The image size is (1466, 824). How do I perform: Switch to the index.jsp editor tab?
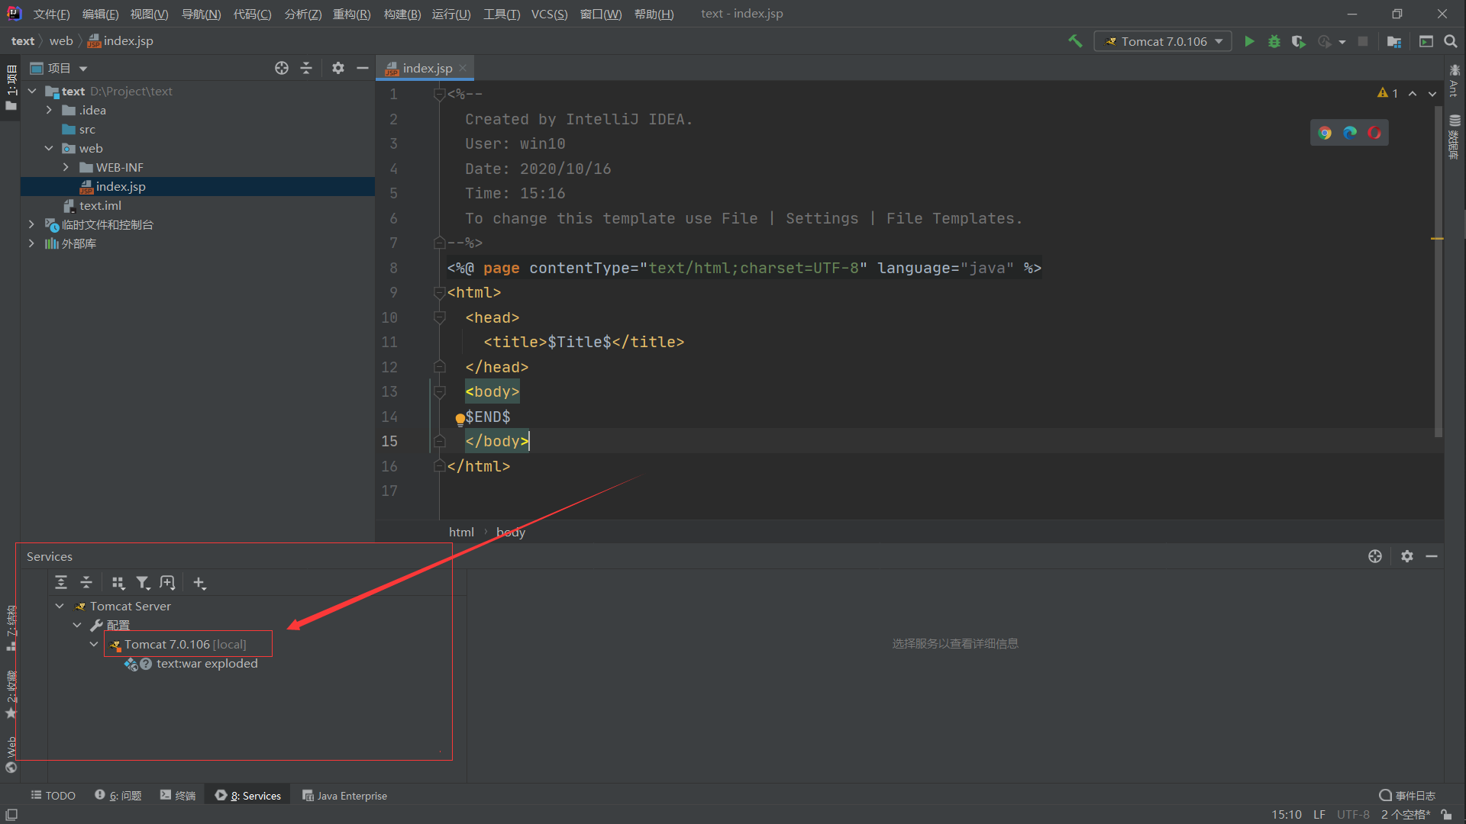[427, 68]
